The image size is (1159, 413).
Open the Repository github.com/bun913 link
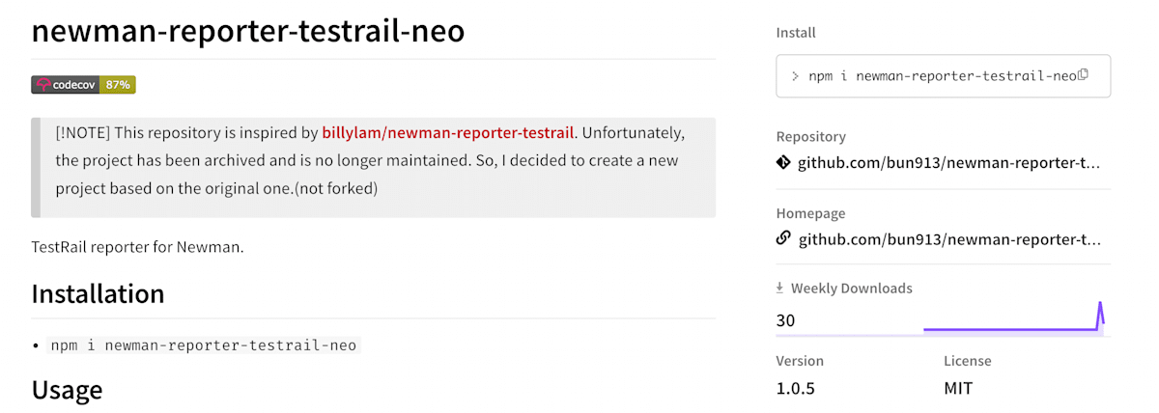(948, 162)
